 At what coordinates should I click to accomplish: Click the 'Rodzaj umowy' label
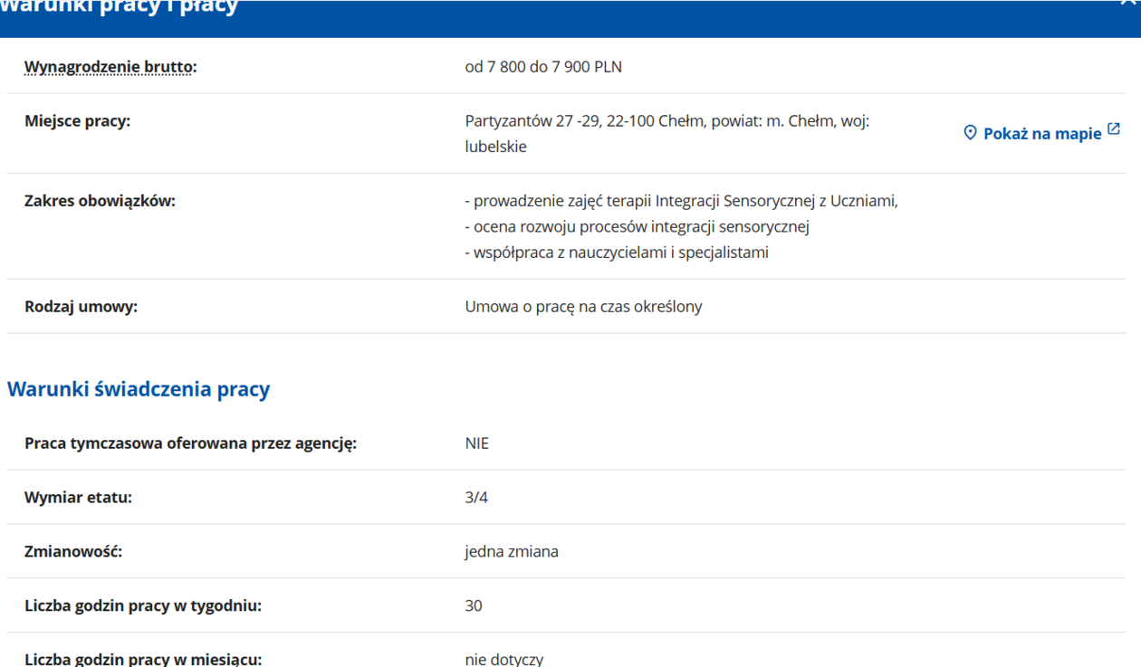tap(81, 306)
